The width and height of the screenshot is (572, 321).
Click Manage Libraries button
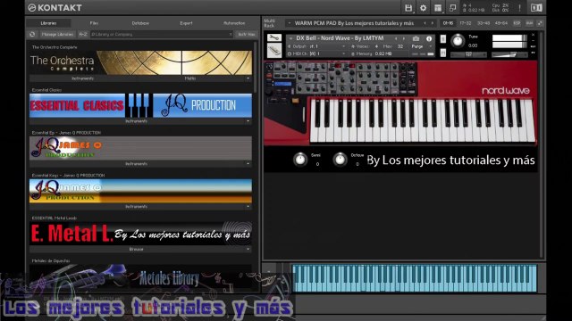[x=57, y=34]
